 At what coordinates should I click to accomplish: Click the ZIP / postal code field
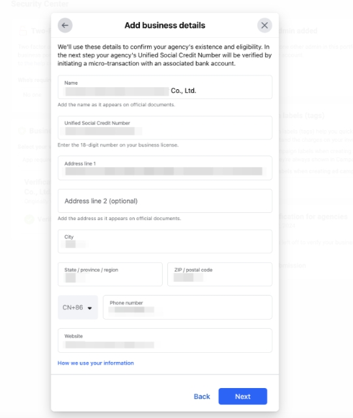(x=220, y=274)
